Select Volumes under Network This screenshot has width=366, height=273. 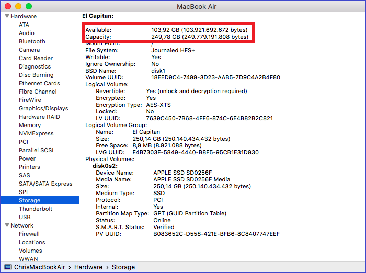(30, 251)
